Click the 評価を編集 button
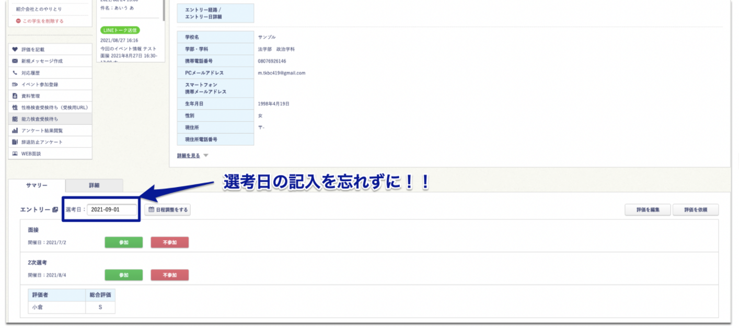The width and height of the screenshot is (740, 328). (647, 209)
